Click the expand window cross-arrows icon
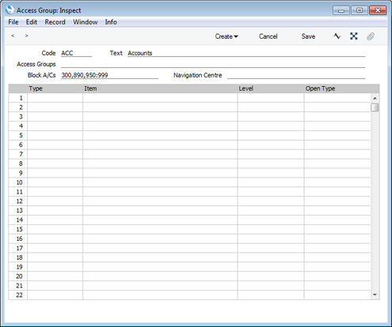Image resolution: width=392 pixels, height=327 pixels. [354, 36]
